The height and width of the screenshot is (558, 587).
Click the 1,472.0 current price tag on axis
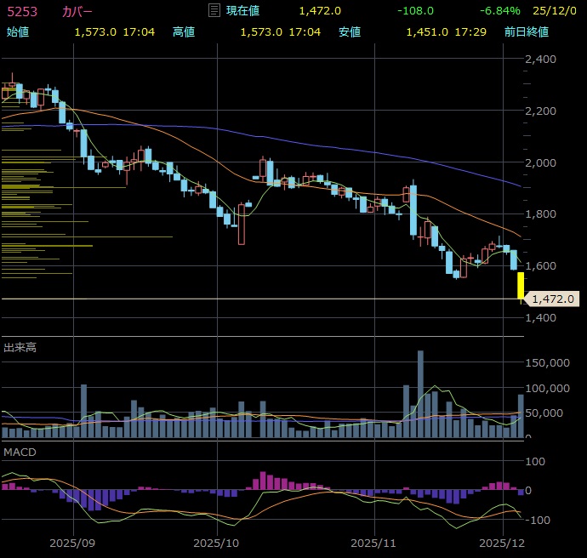coord(554,299)
